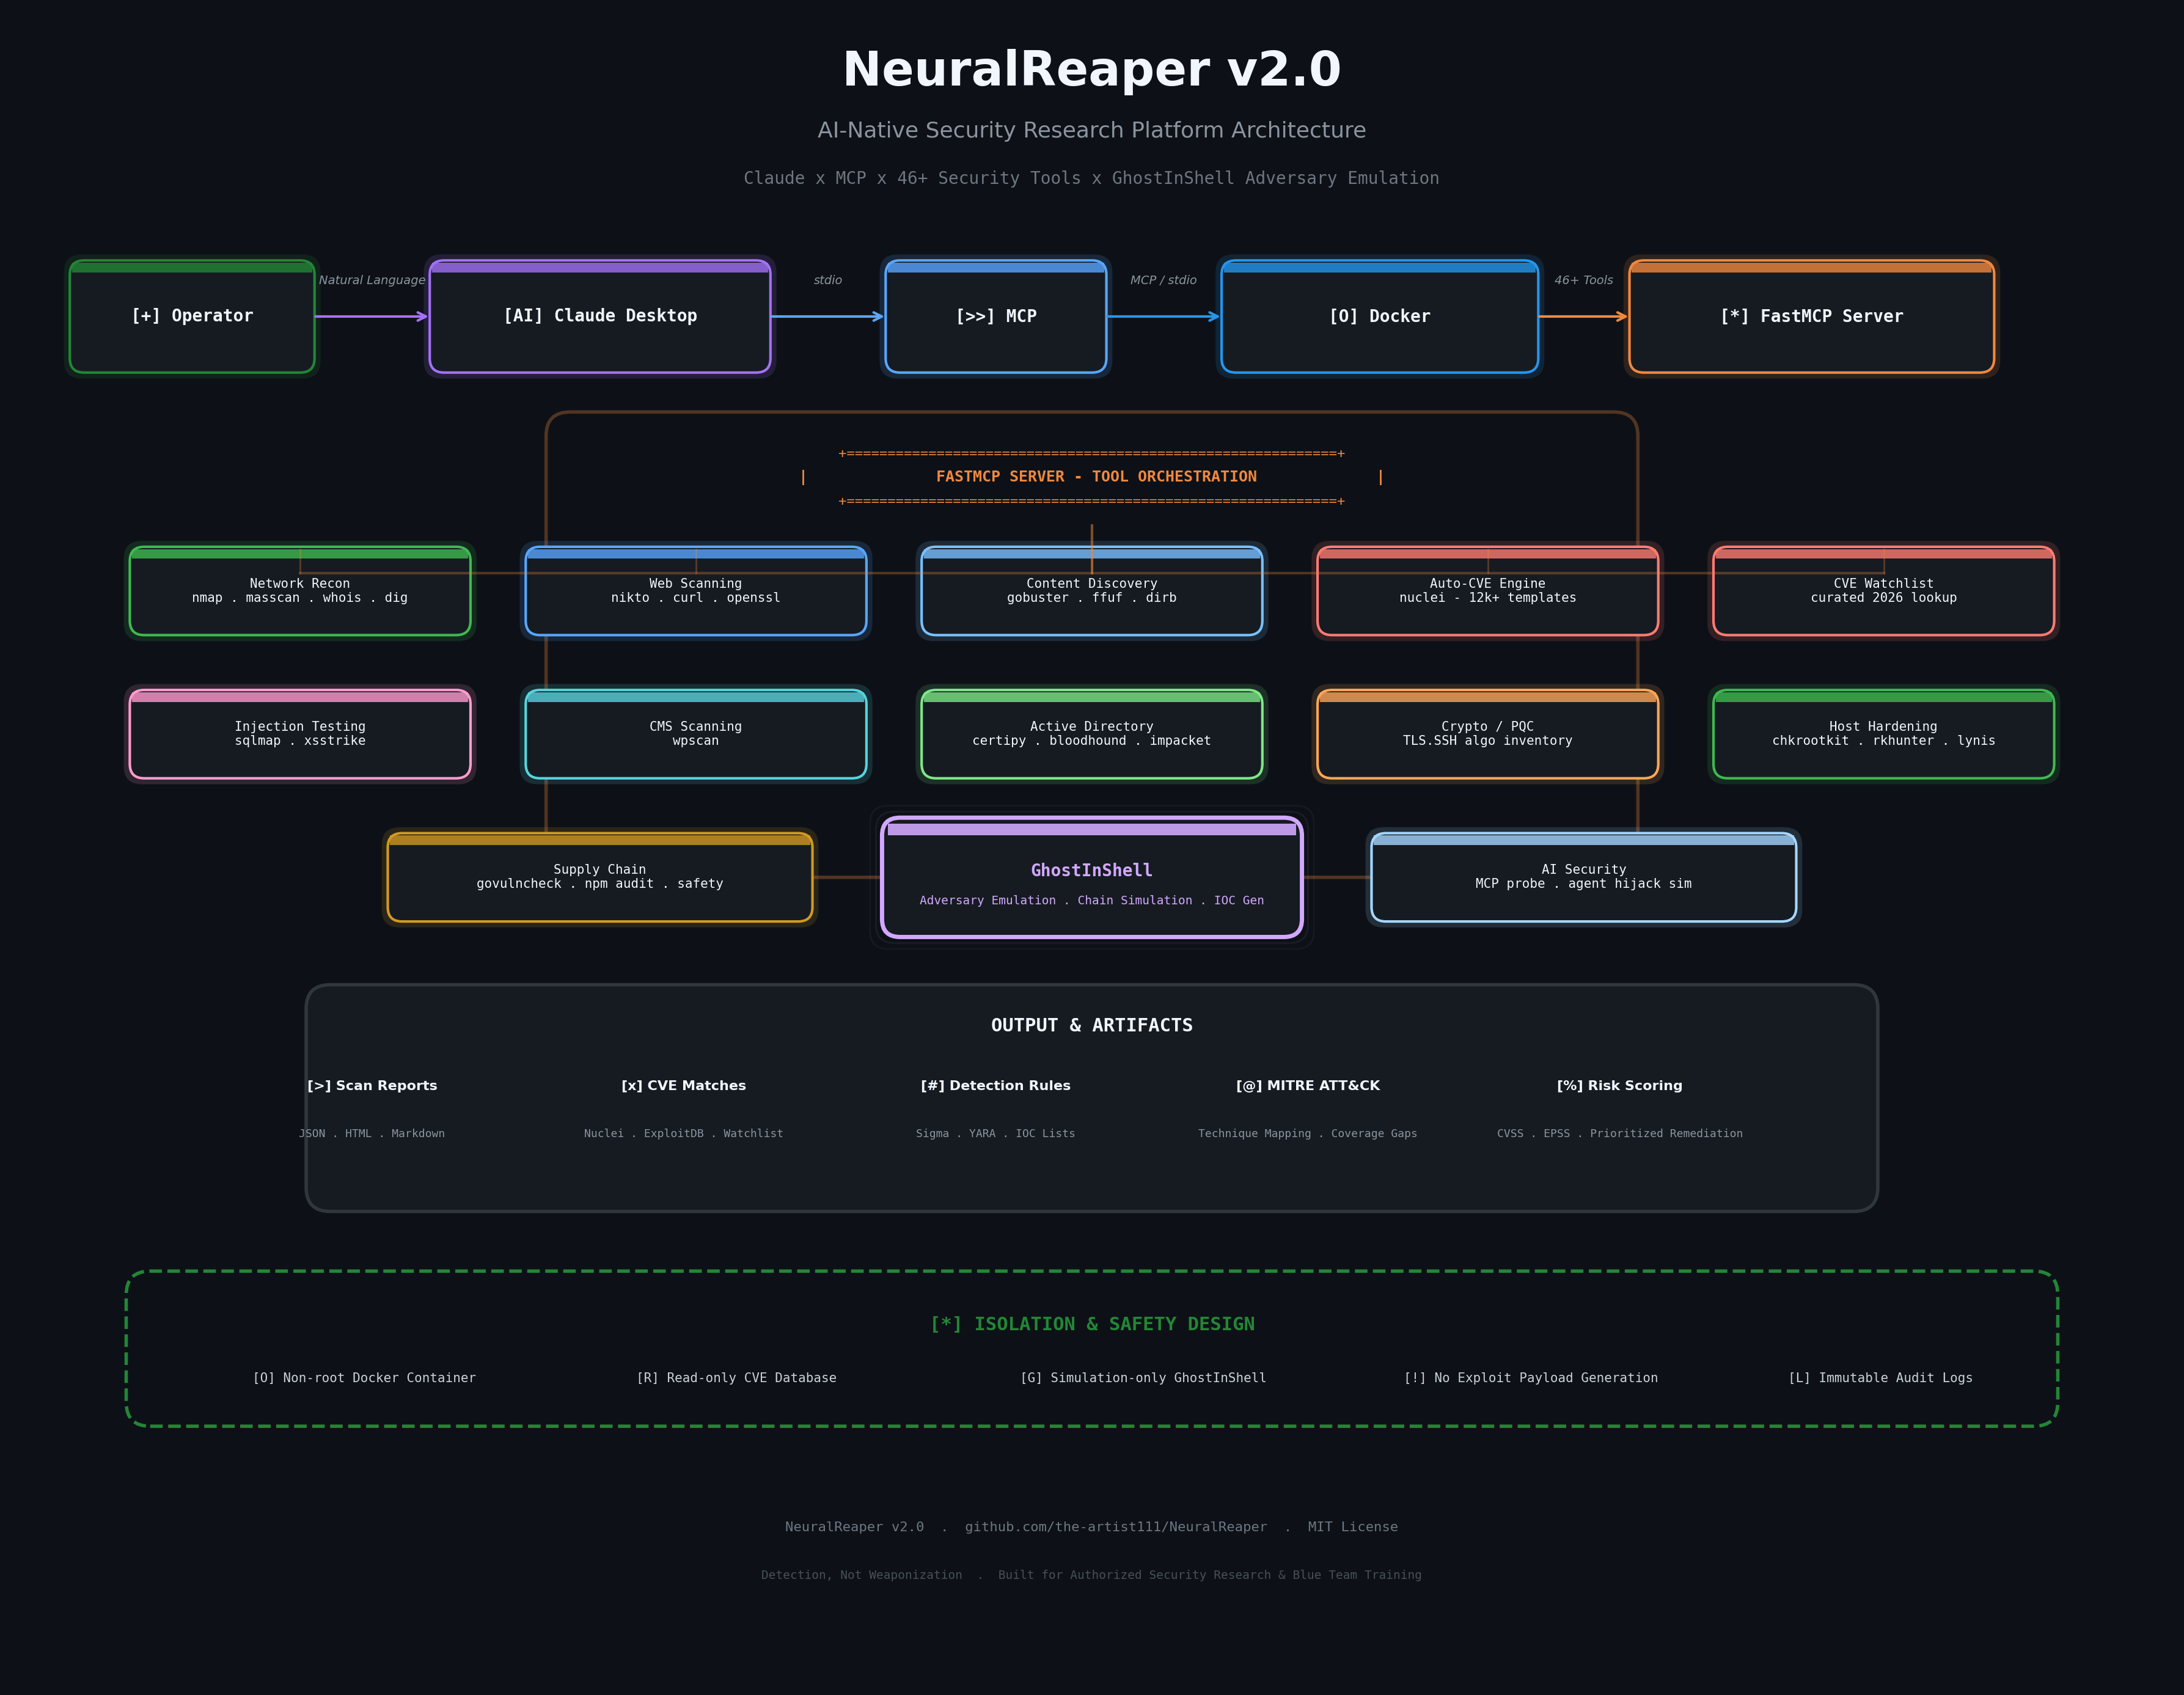Click ISOLATION & SAFETY DESIGN heading
The width and height of the screenshot is (2184, 1695).
[x=1092, y=1324]
